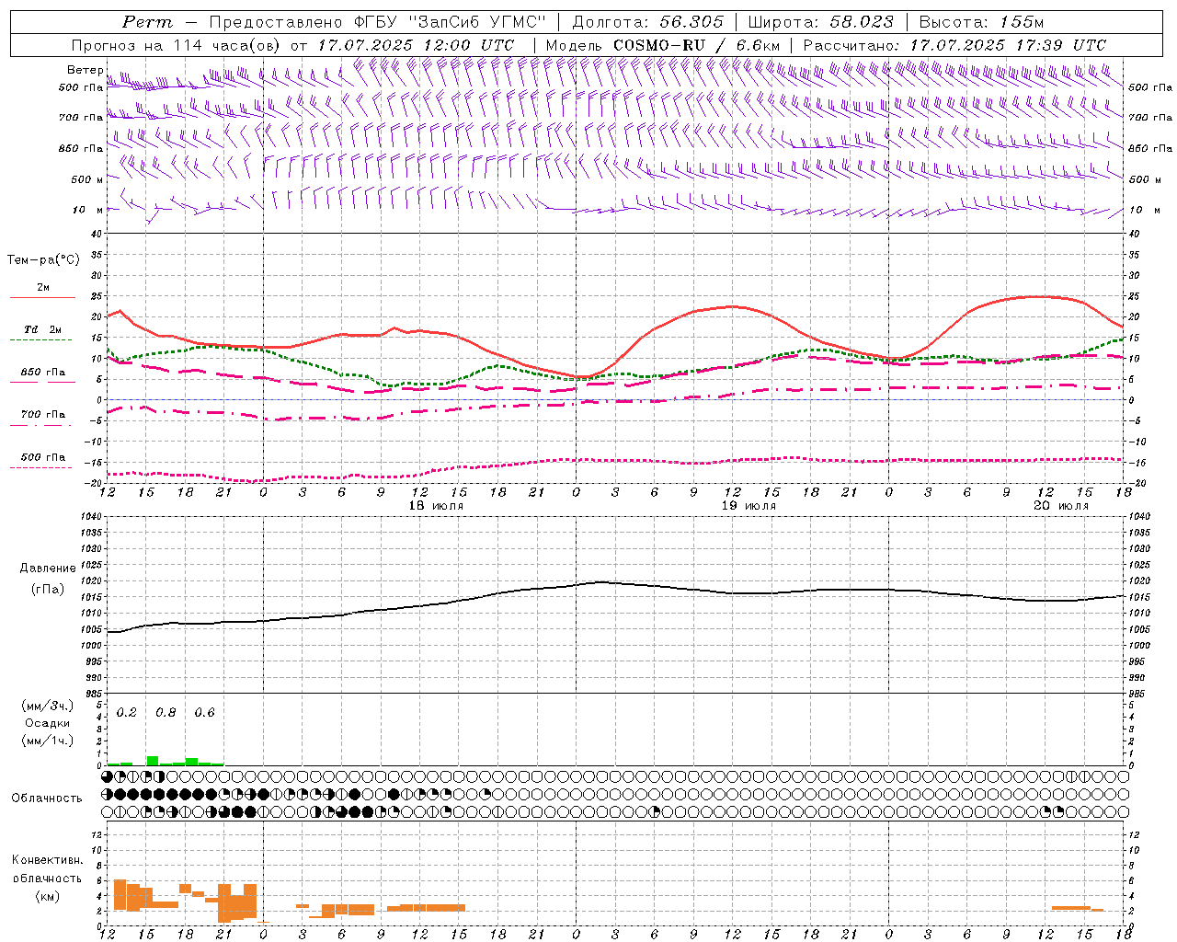Click the "(мм/3ч.)" precipitation unit label

pyautogui.click(x=47, y=706)
